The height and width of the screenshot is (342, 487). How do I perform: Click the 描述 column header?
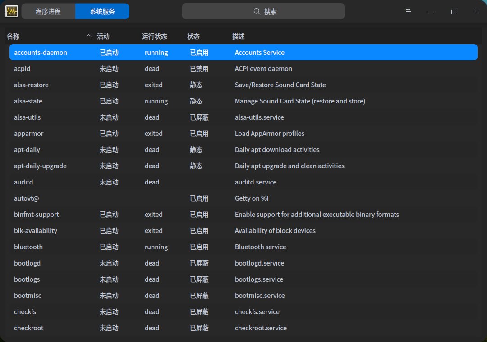click(x=239, y=36)
